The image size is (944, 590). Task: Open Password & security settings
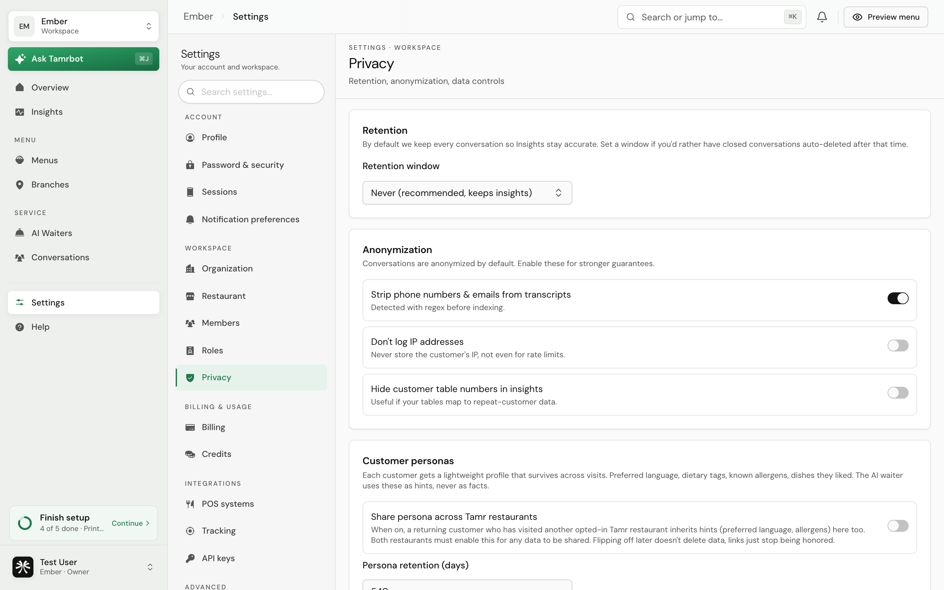(x=251, y=165)
